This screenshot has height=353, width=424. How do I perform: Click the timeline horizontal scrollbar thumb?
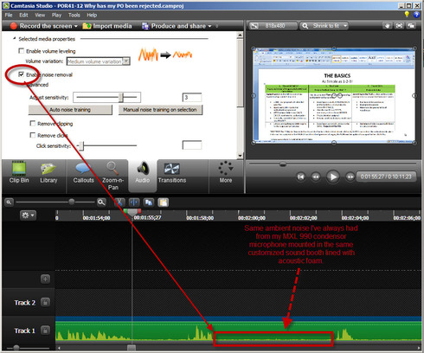132,348
